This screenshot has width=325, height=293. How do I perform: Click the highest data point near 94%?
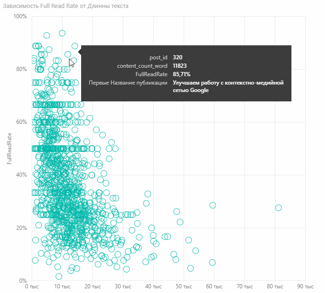coord(62,33)
